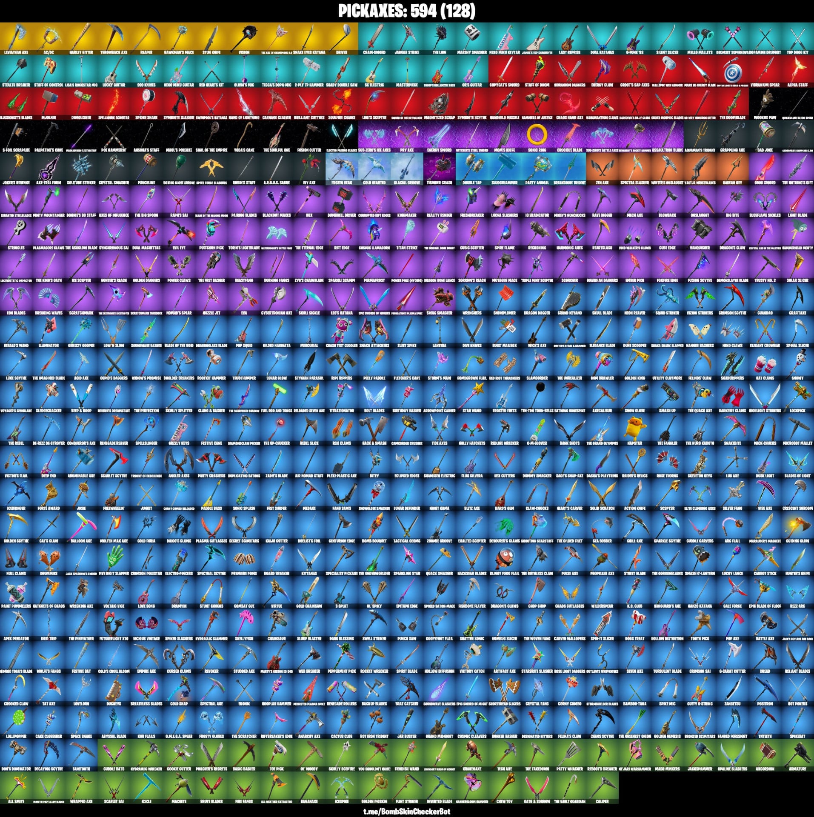
Task: Click the Last Reprise guitar
Action: (570, 39)
